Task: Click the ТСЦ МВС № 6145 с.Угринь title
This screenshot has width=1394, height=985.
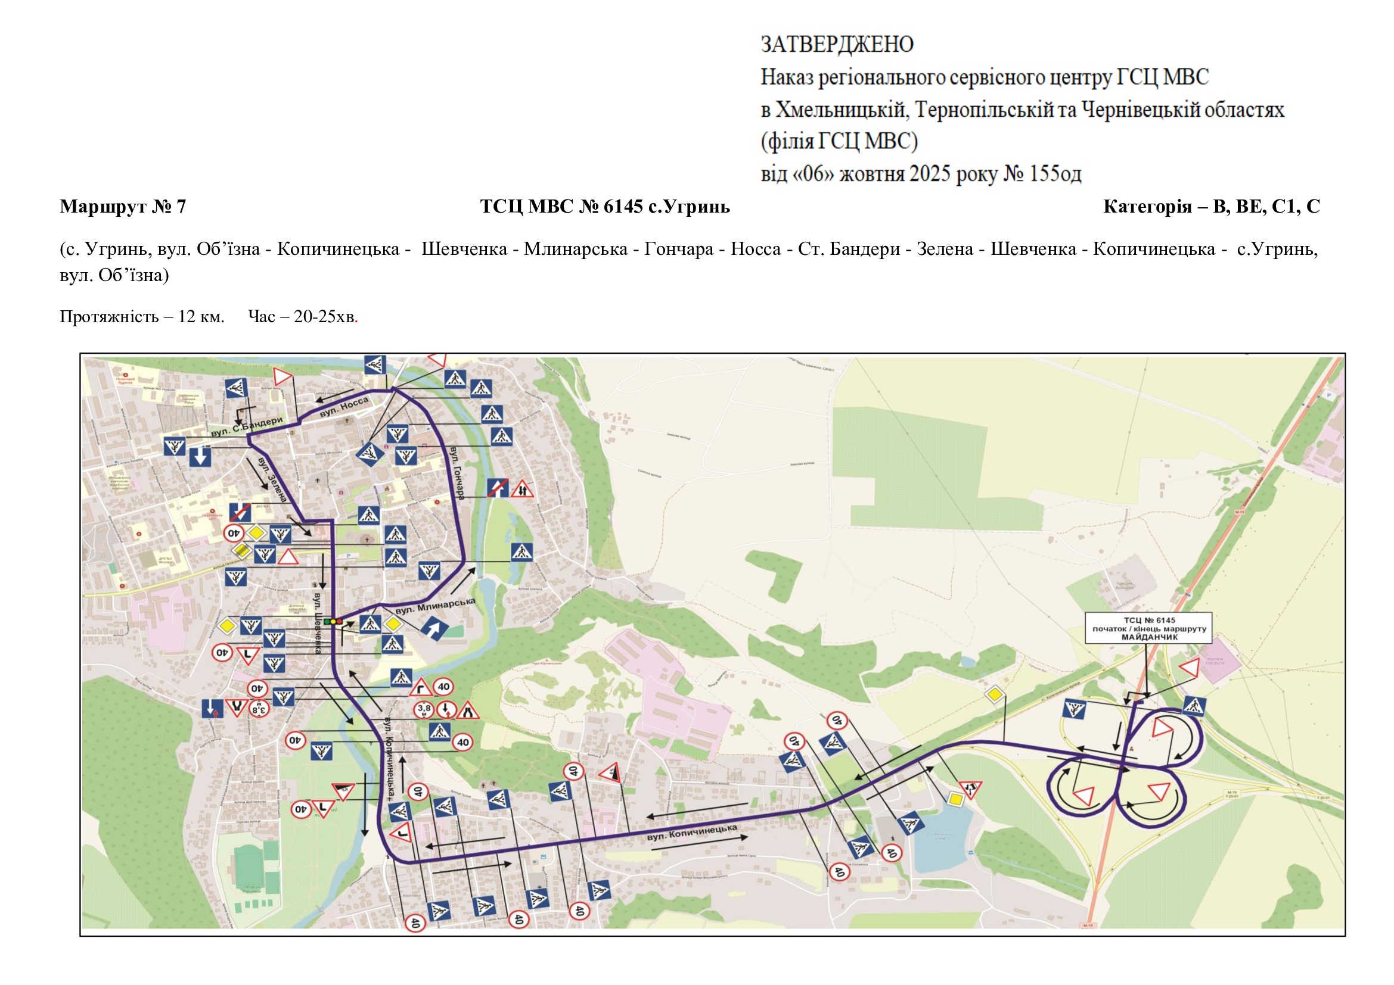Action: (x=605, y=207)
